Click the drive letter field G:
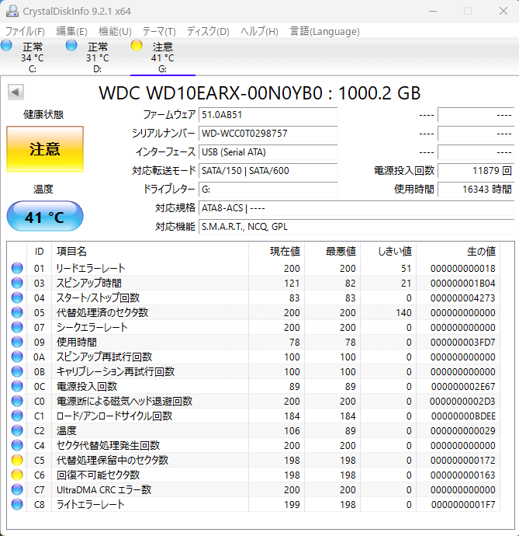The height and width of the screenshot is (536, 519). click(x=268, y=190)
